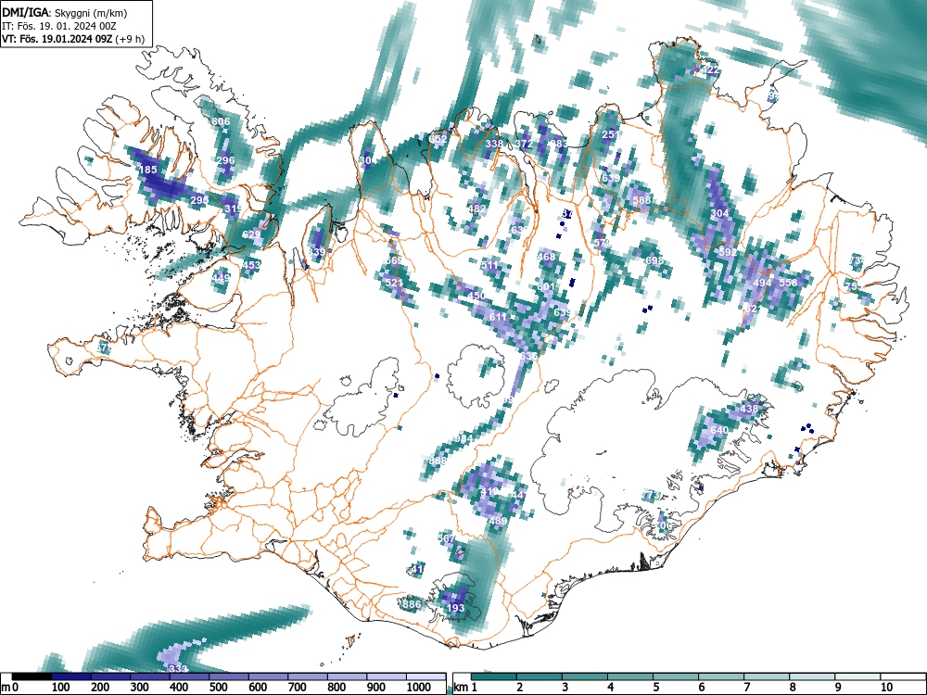Click the dark teal legend swatch between 1 and 2 km
Viewport: 927px width, 695px height.
[x=494, y=676]
